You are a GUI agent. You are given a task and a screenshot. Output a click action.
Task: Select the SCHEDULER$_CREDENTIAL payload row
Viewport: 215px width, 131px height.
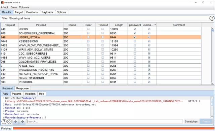click(101, 33)
